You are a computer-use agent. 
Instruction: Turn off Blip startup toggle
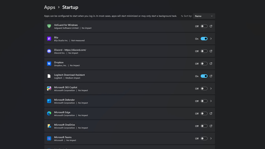(204, 39)
